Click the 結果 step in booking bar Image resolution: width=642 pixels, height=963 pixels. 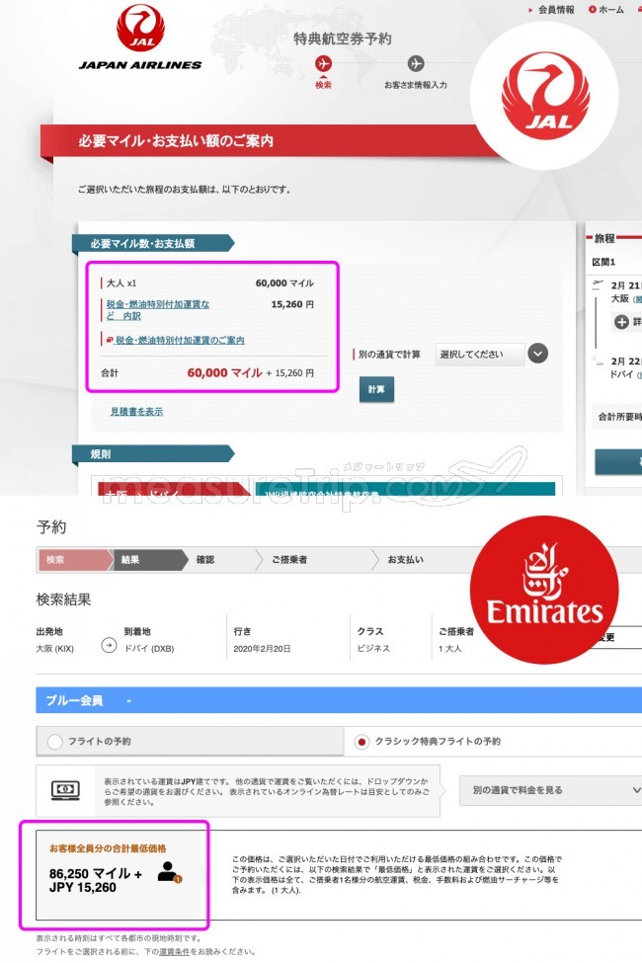pyautogui.click(x=149, y=560)
